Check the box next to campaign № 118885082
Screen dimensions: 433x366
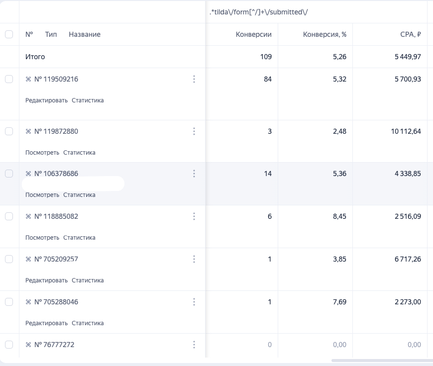pos(9,216)
